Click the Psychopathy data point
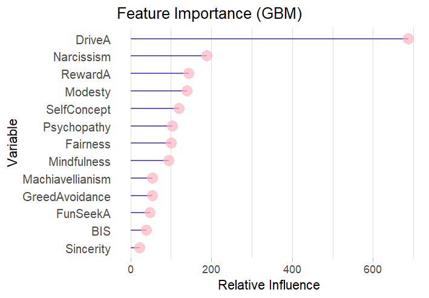This screenshot has height=298, width=429. coord(172,126)
